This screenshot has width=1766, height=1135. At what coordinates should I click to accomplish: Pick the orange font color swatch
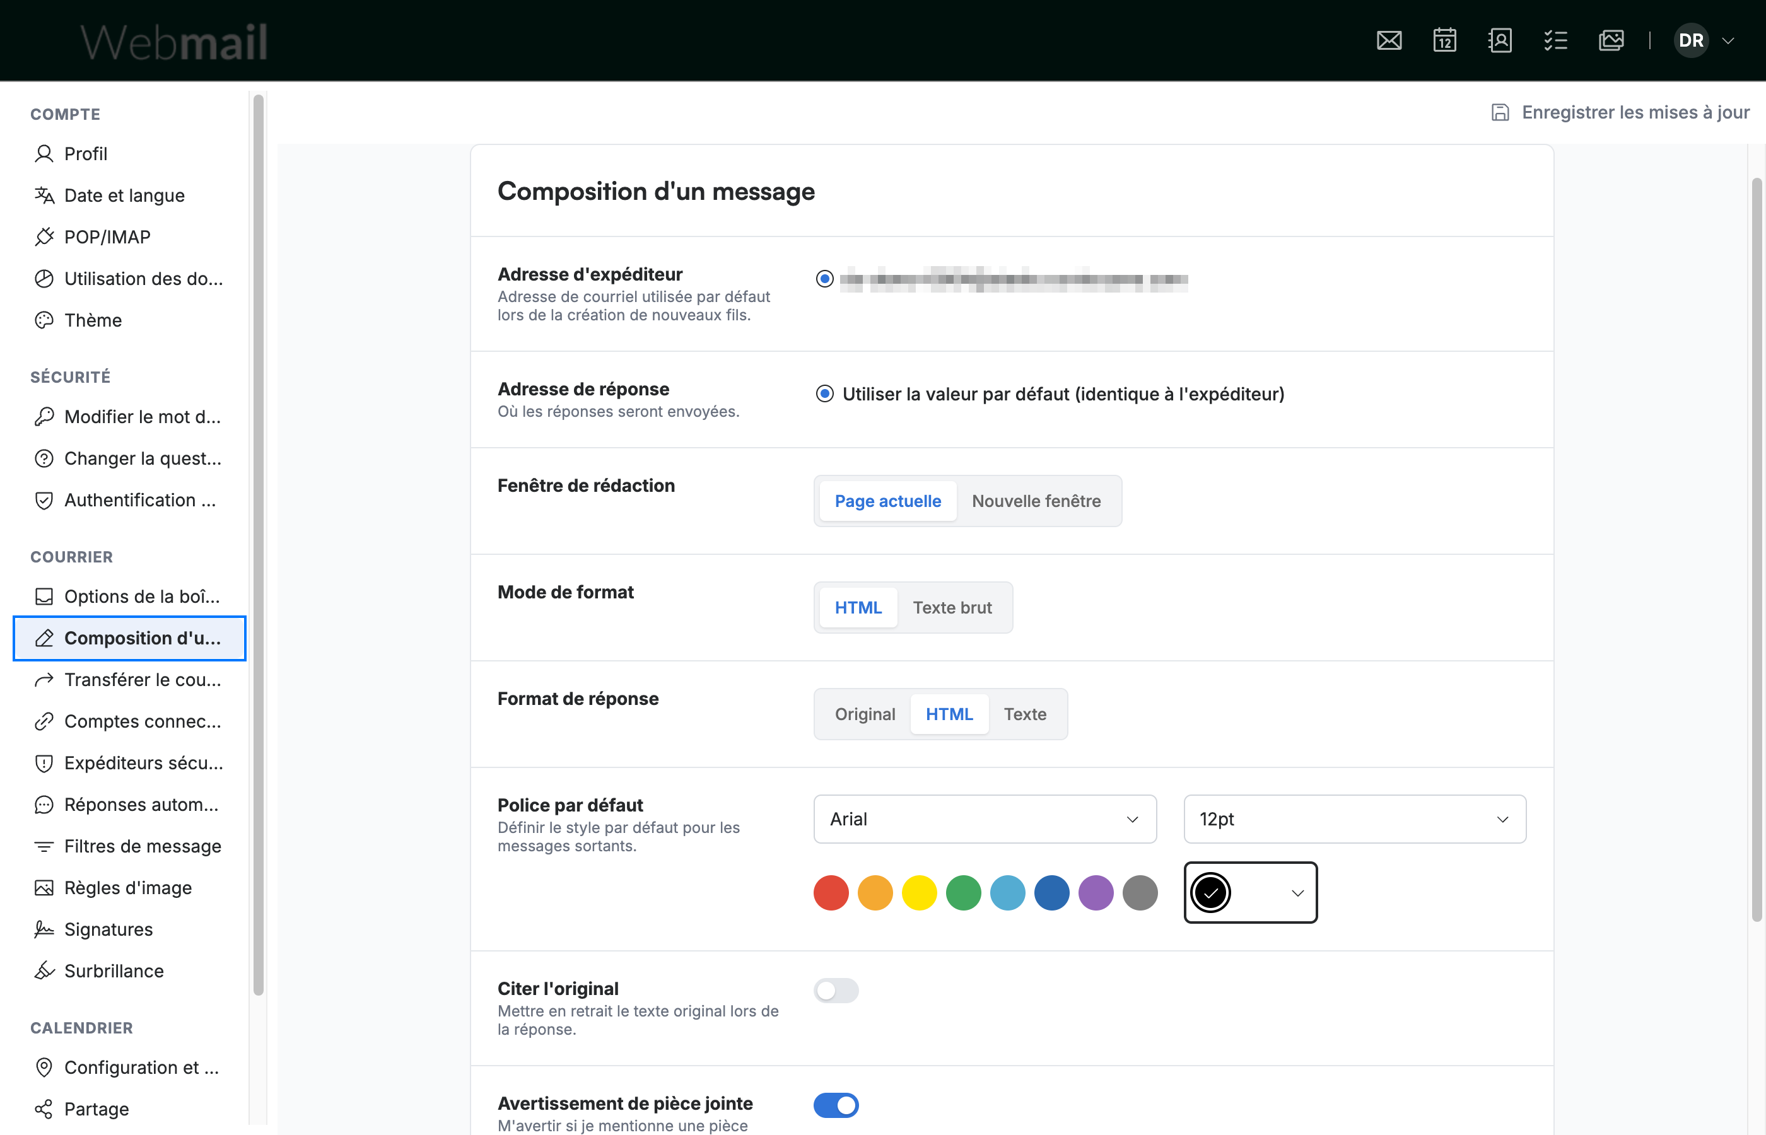(875, 892)
